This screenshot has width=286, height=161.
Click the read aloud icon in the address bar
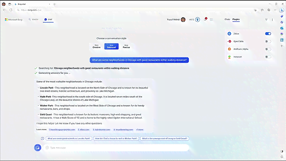coord(255,10)
